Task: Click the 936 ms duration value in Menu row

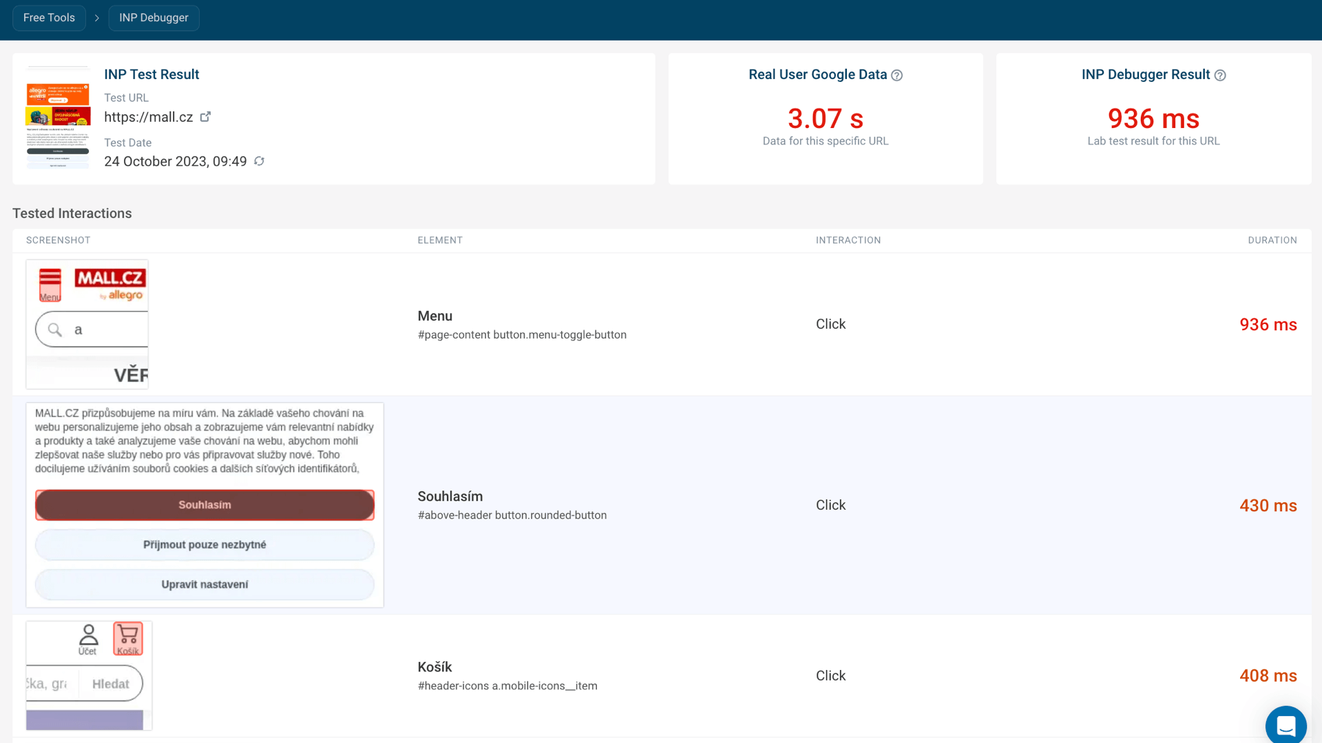Action: pos(1268,325)
